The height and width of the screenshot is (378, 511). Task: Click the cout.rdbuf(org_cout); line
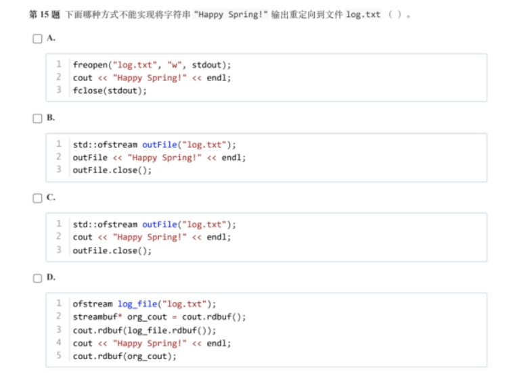click(124, 356)
